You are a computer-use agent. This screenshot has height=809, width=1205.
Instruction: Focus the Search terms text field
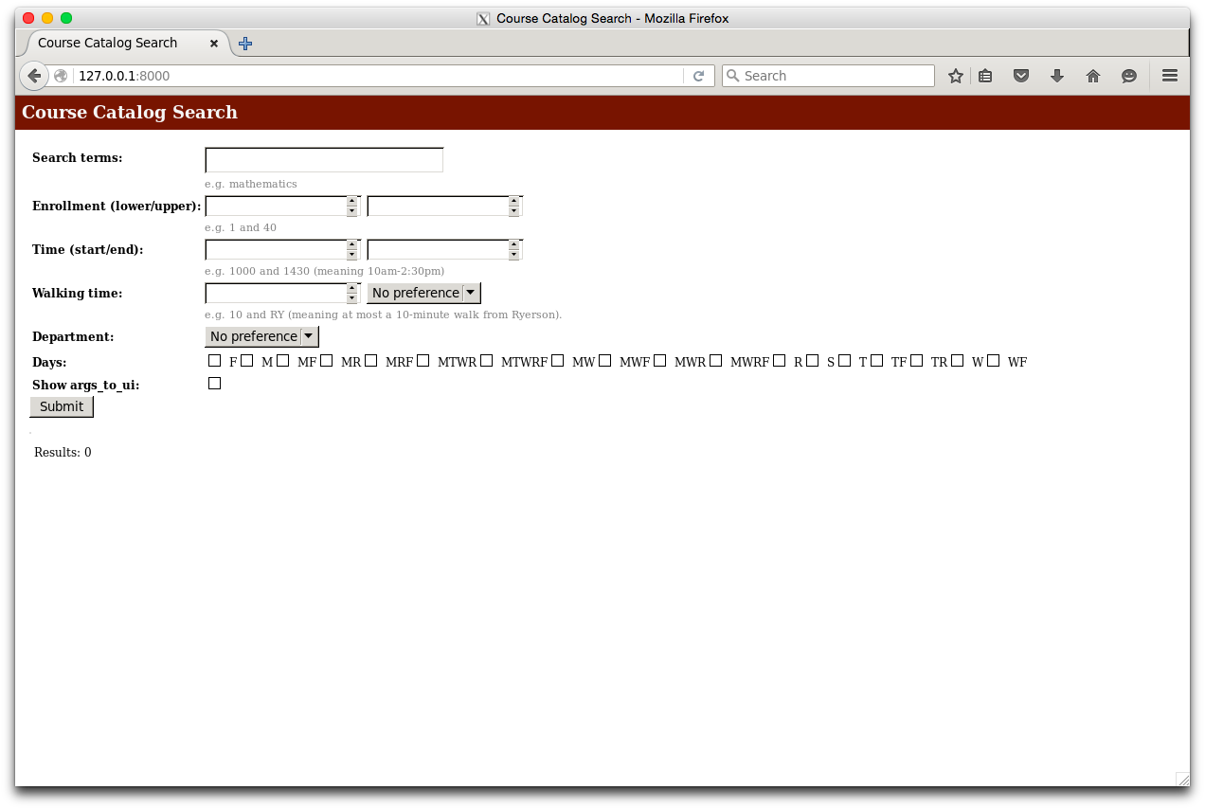[324, 160]
